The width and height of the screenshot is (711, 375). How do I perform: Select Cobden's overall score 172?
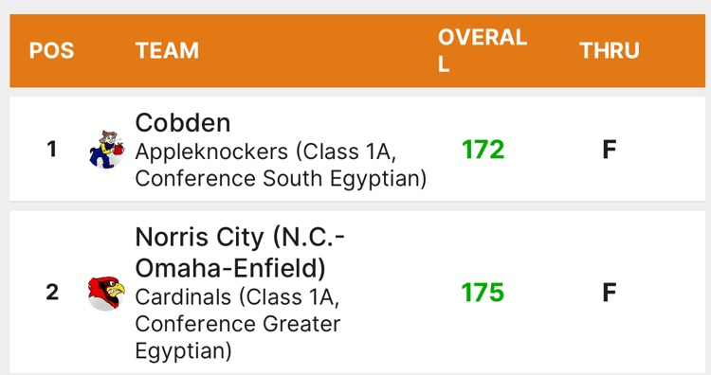pos(483,150)
